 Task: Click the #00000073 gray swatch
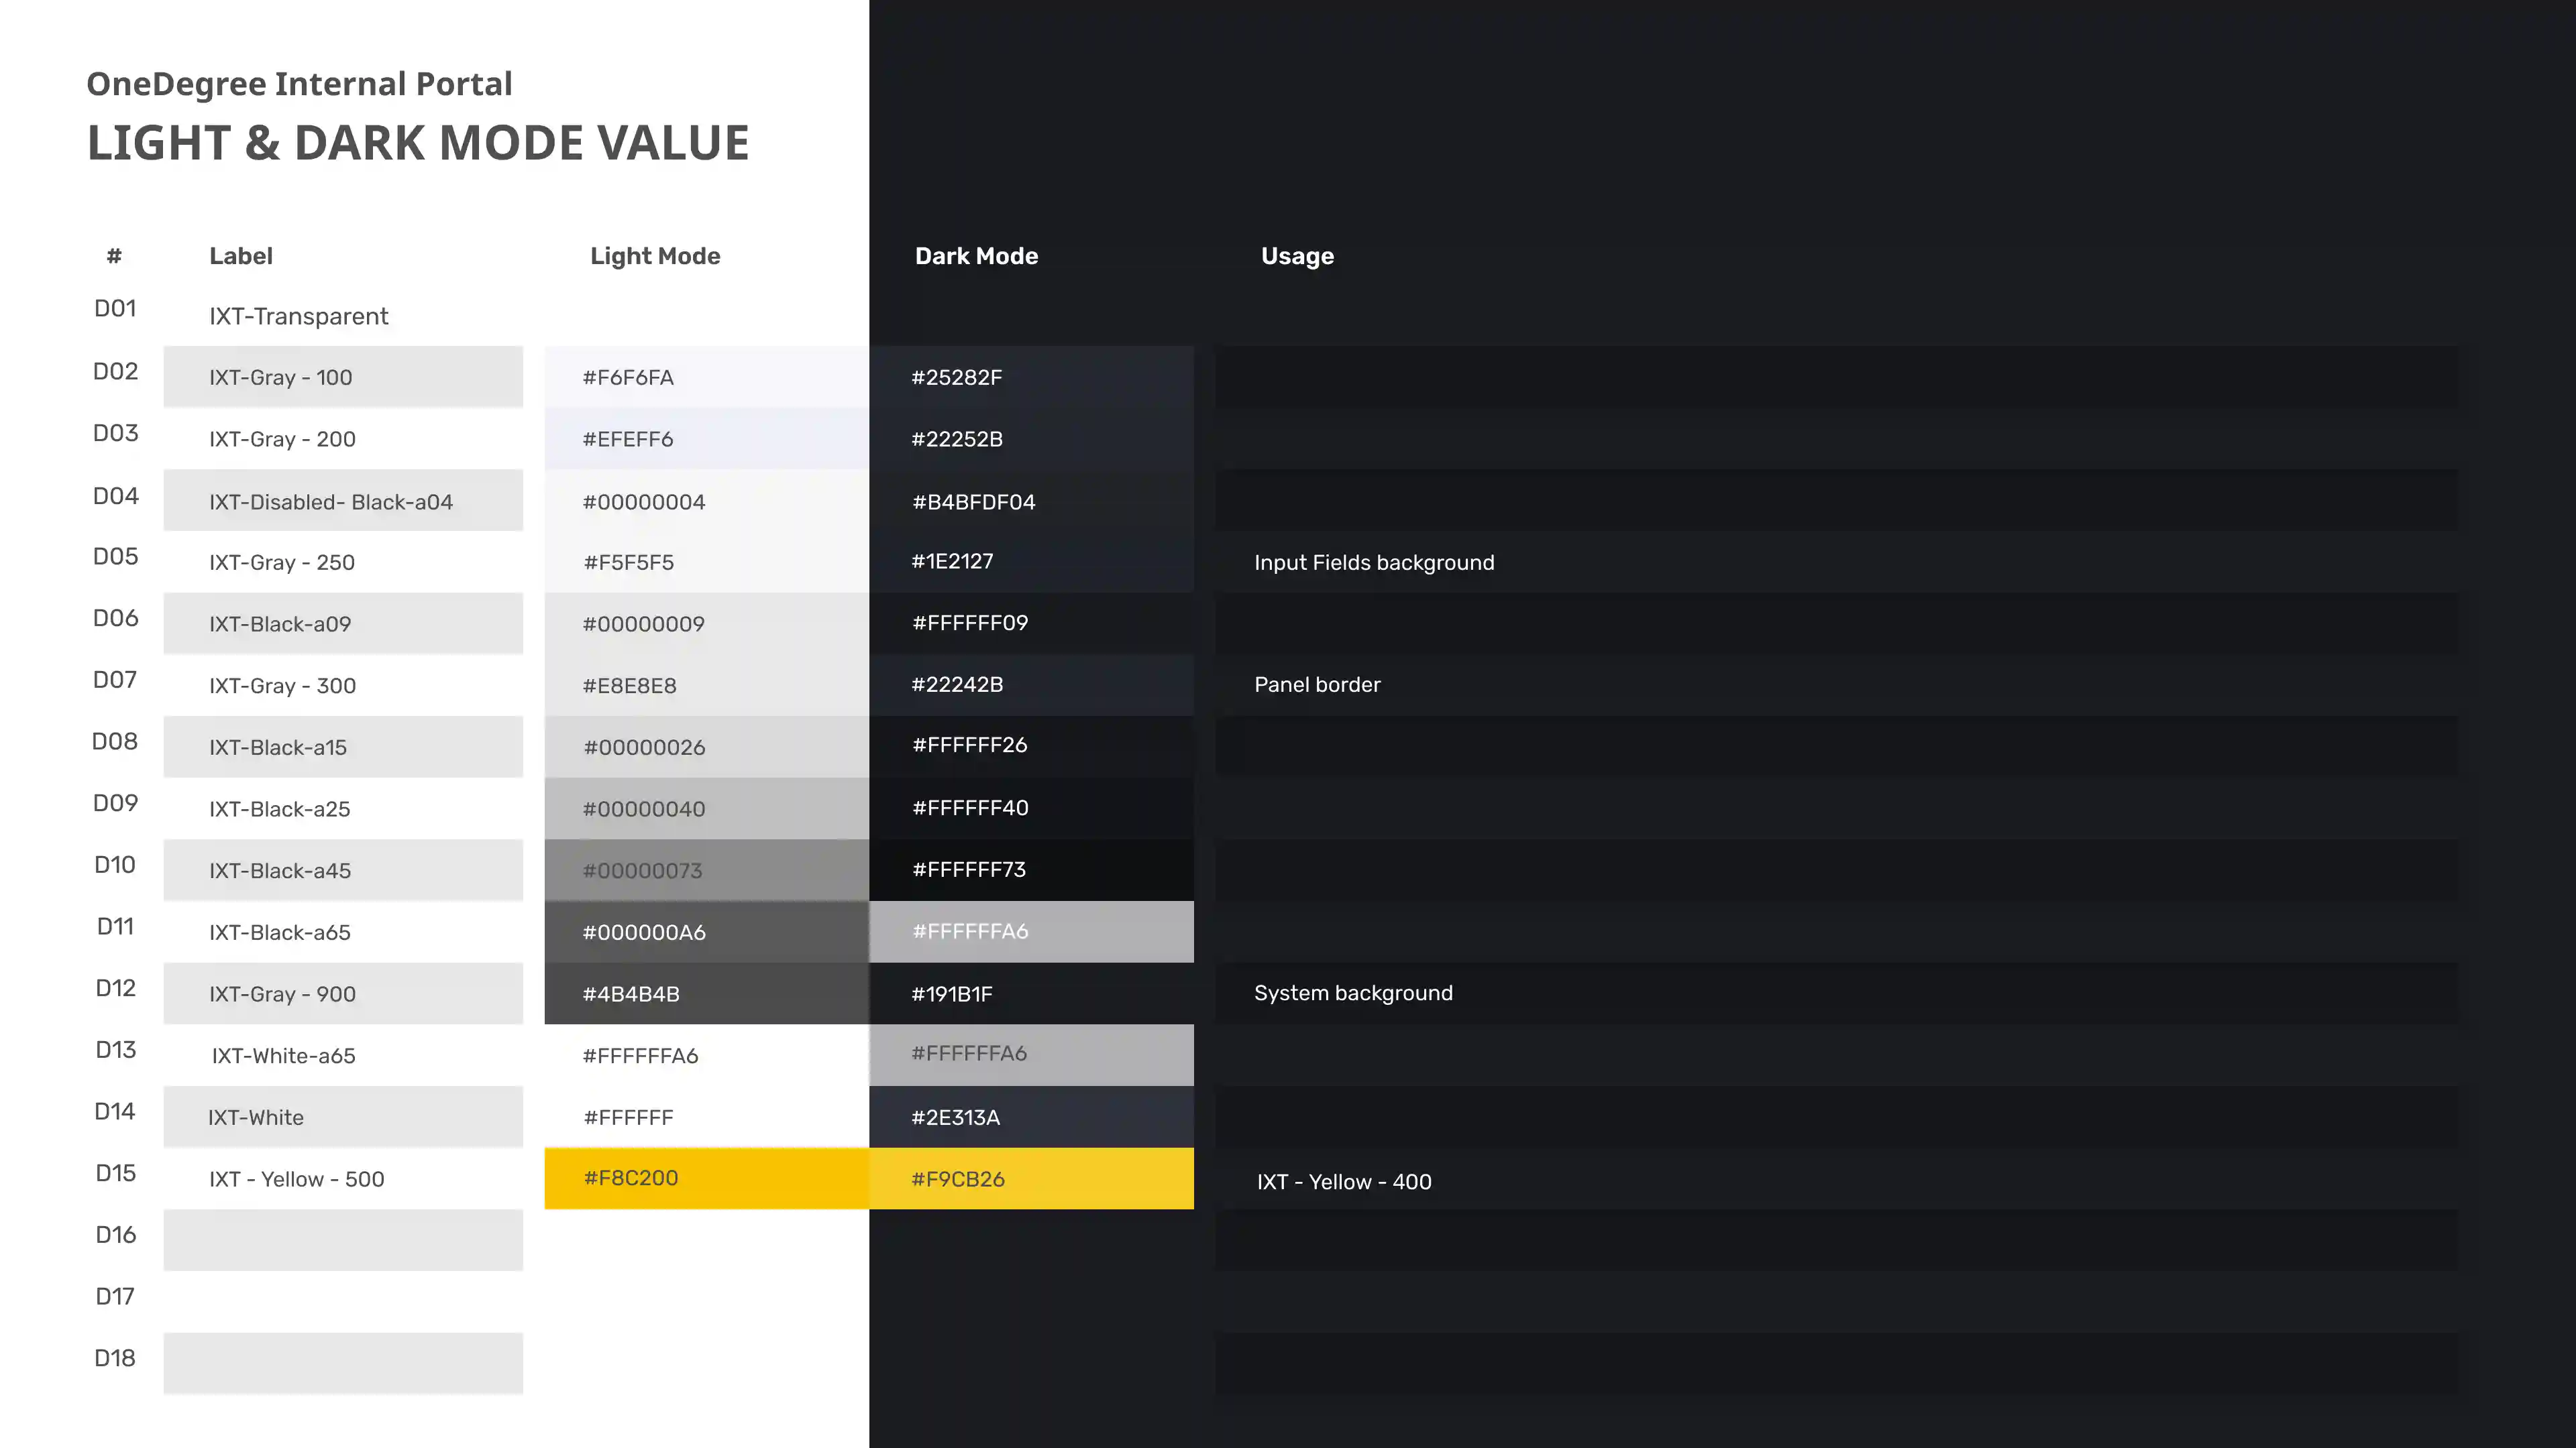point(706,869)
